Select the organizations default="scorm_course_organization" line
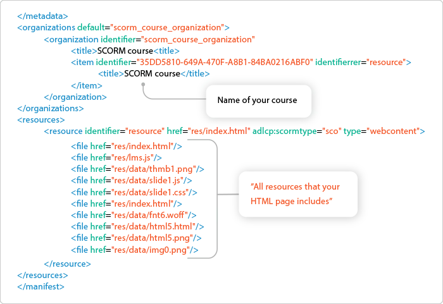The height and width of the screenshot is (304, 443). point(123,28)
